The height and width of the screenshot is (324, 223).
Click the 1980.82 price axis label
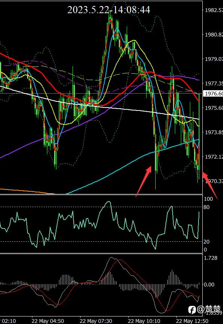[x=214, y=35]
